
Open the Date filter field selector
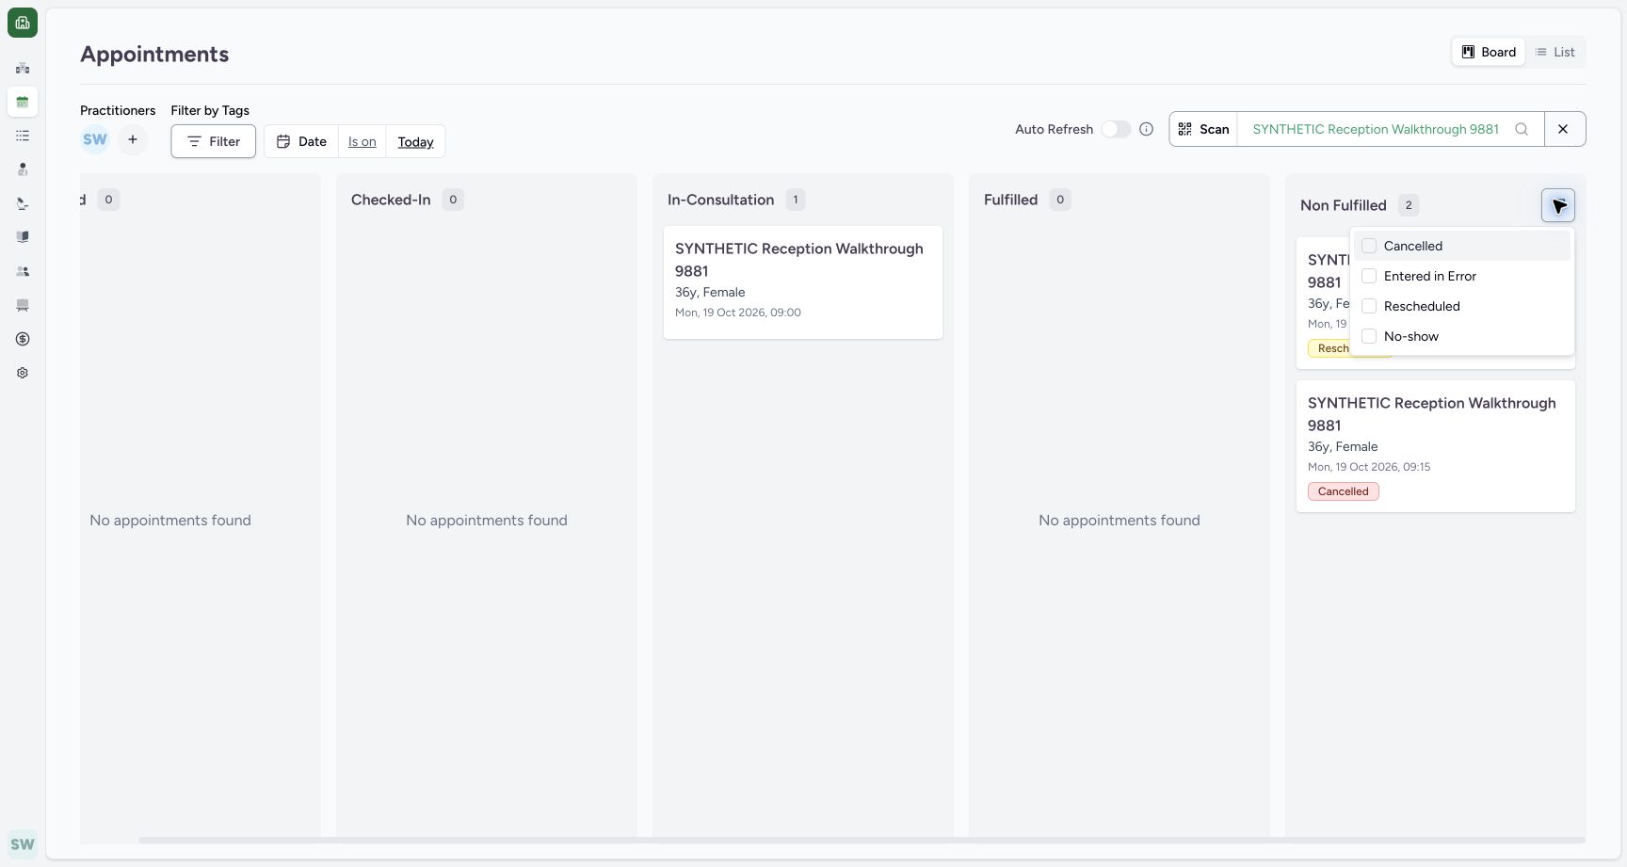click(x=301, y=141)
